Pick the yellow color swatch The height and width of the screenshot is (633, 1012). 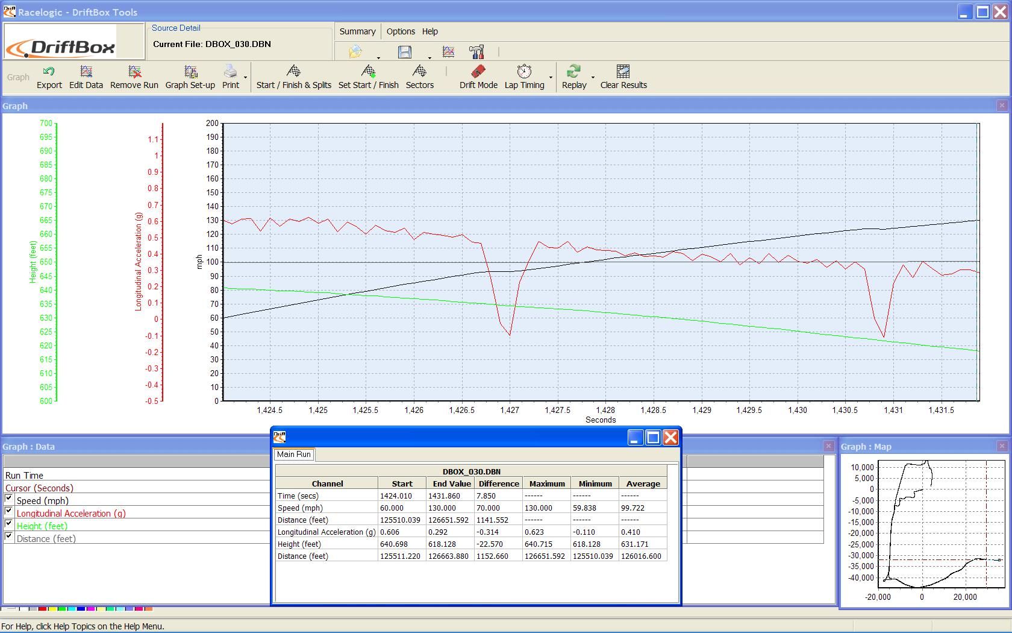coord(52,609)
